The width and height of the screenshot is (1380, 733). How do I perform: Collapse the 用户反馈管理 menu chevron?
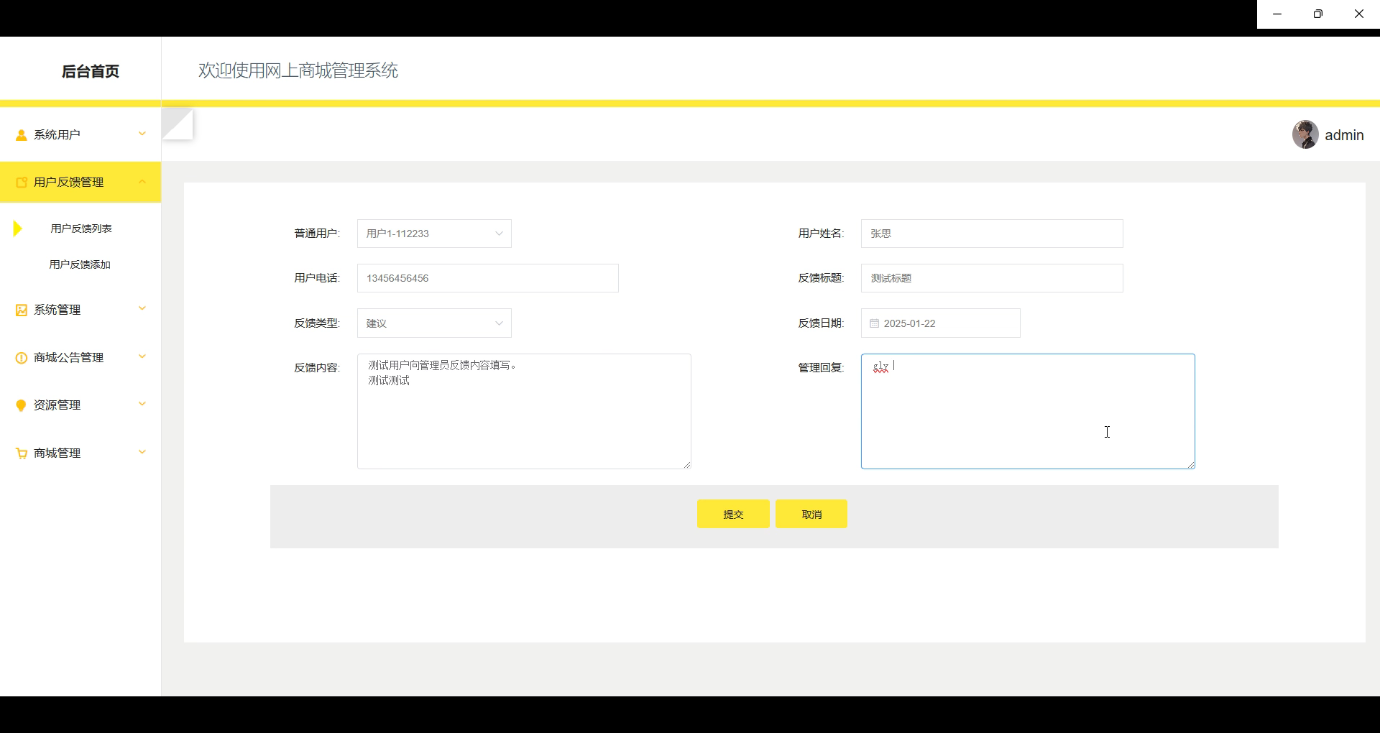(x=142, y=181)
